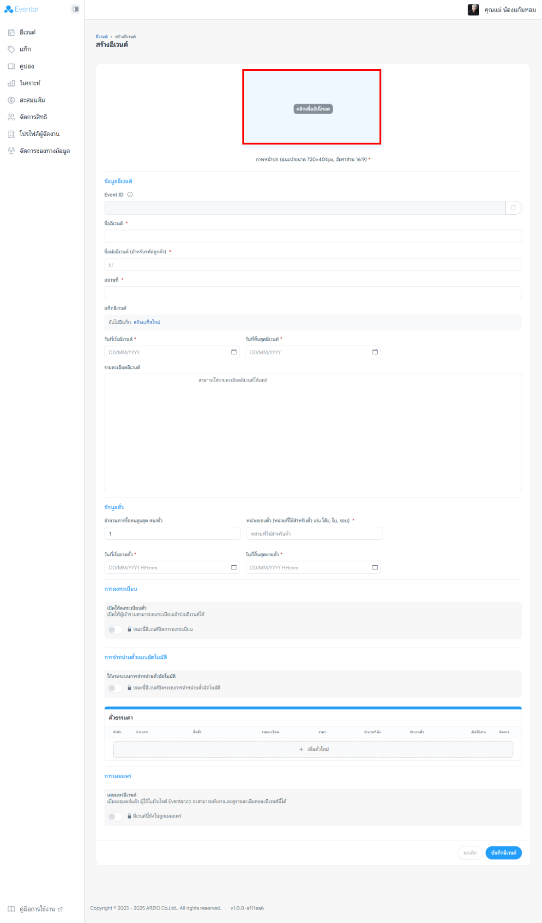Click the หน่วยของตั๋ว unit field
Screen dimensions: 542x923
(x=314, y=534)
